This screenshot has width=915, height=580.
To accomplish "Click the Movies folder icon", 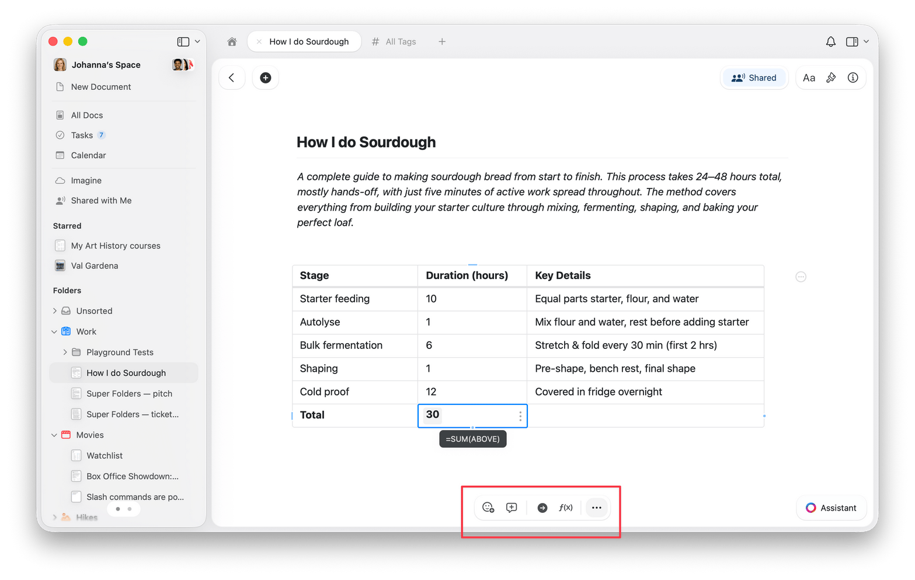I will (x=67, y=435).
